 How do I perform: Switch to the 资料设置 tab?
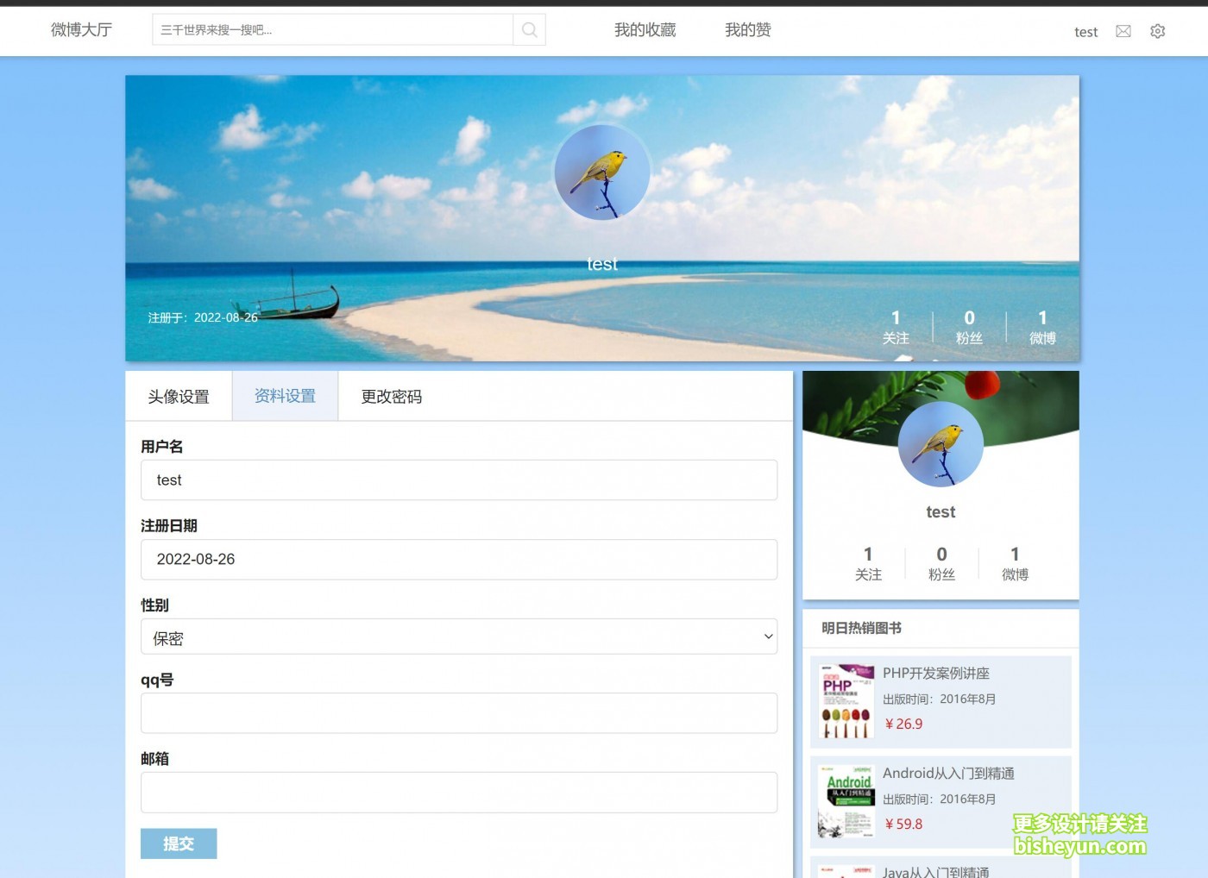(285, 397)
